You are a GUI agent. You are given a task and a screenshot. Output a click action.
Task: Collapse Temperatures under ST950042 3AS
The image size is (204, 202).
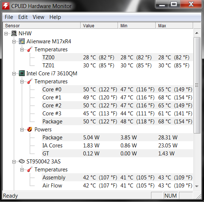pos(22,170)
